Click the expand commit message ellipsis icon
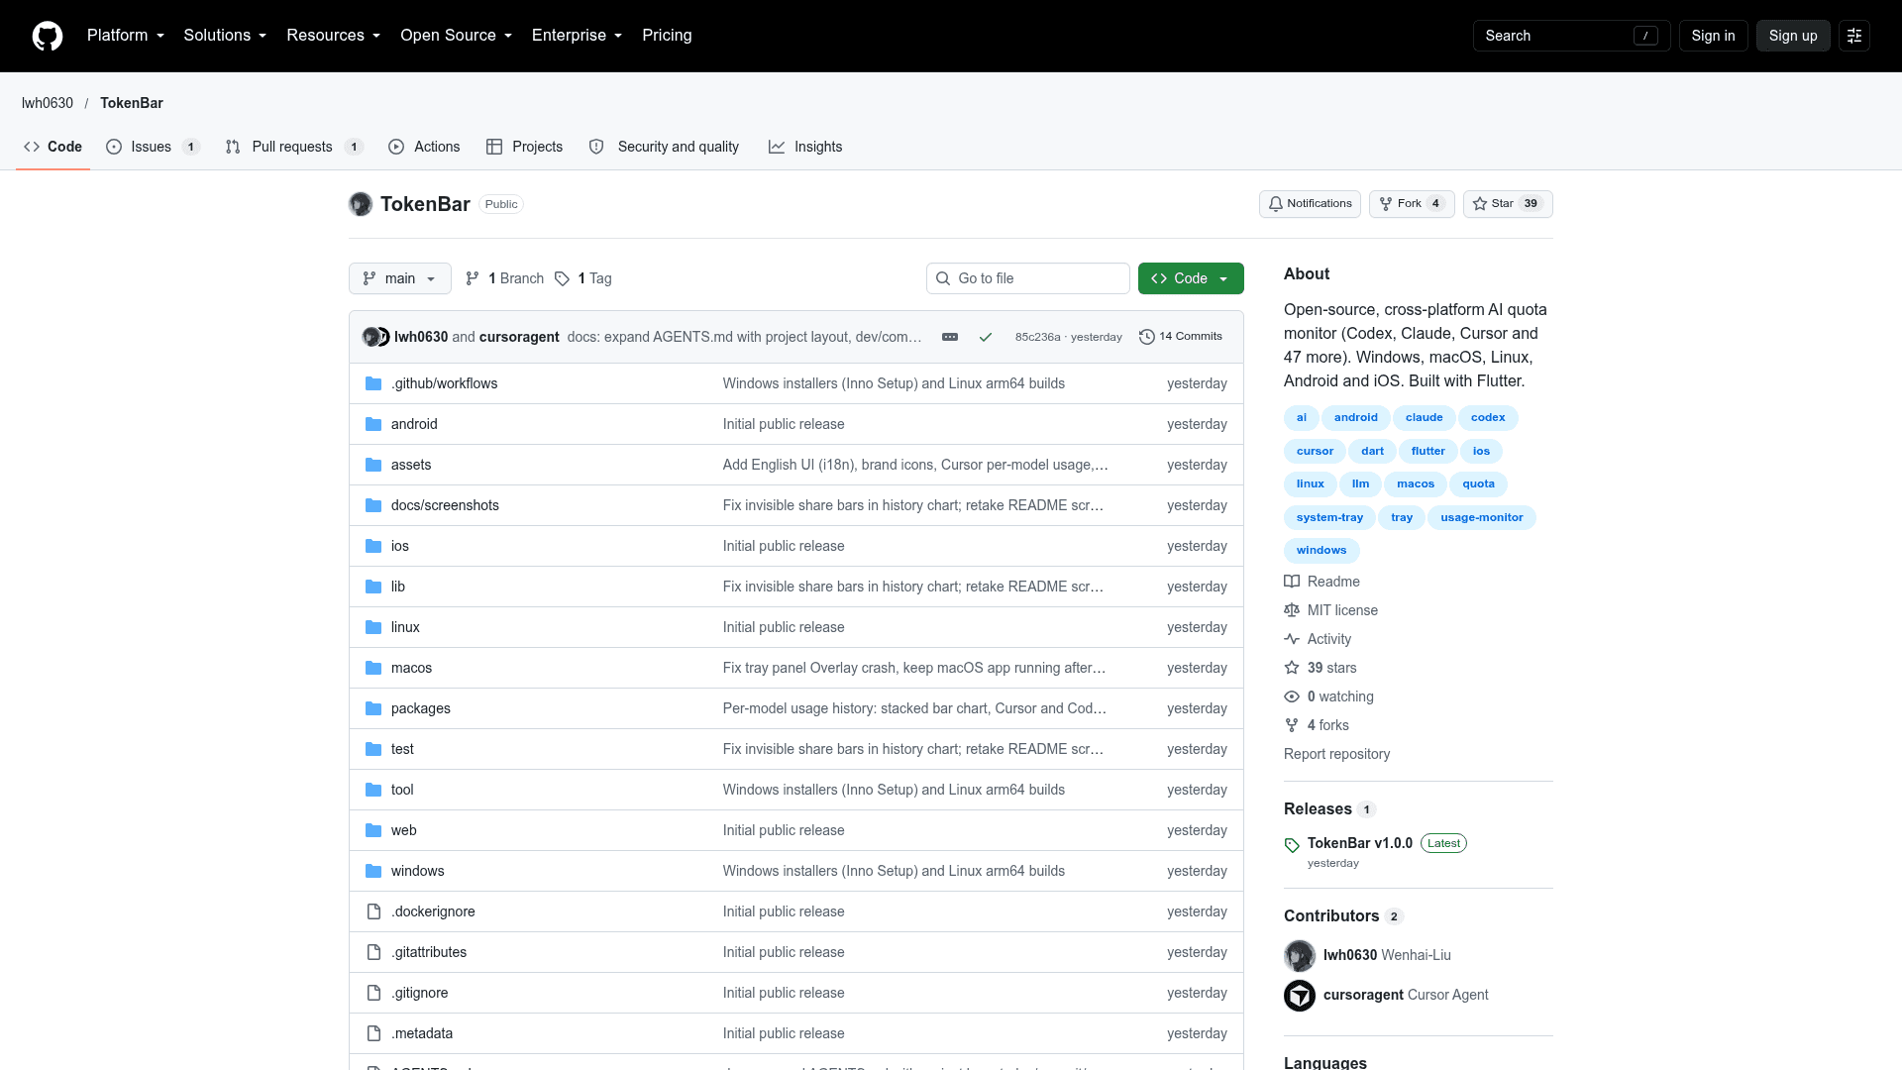This screenshot has width=1902, height=1070. [x=950, y=337]
